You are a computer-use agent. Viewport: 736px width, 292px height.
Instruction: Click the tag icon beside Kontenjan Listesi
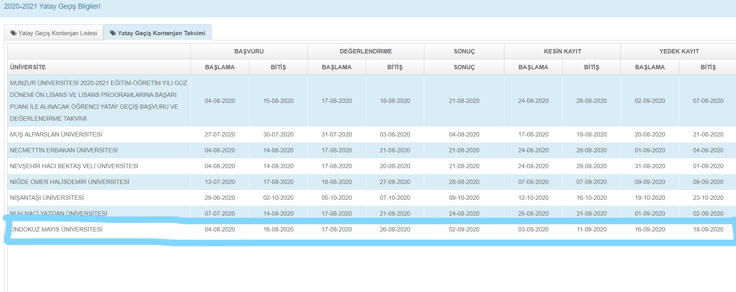point(13,33)
